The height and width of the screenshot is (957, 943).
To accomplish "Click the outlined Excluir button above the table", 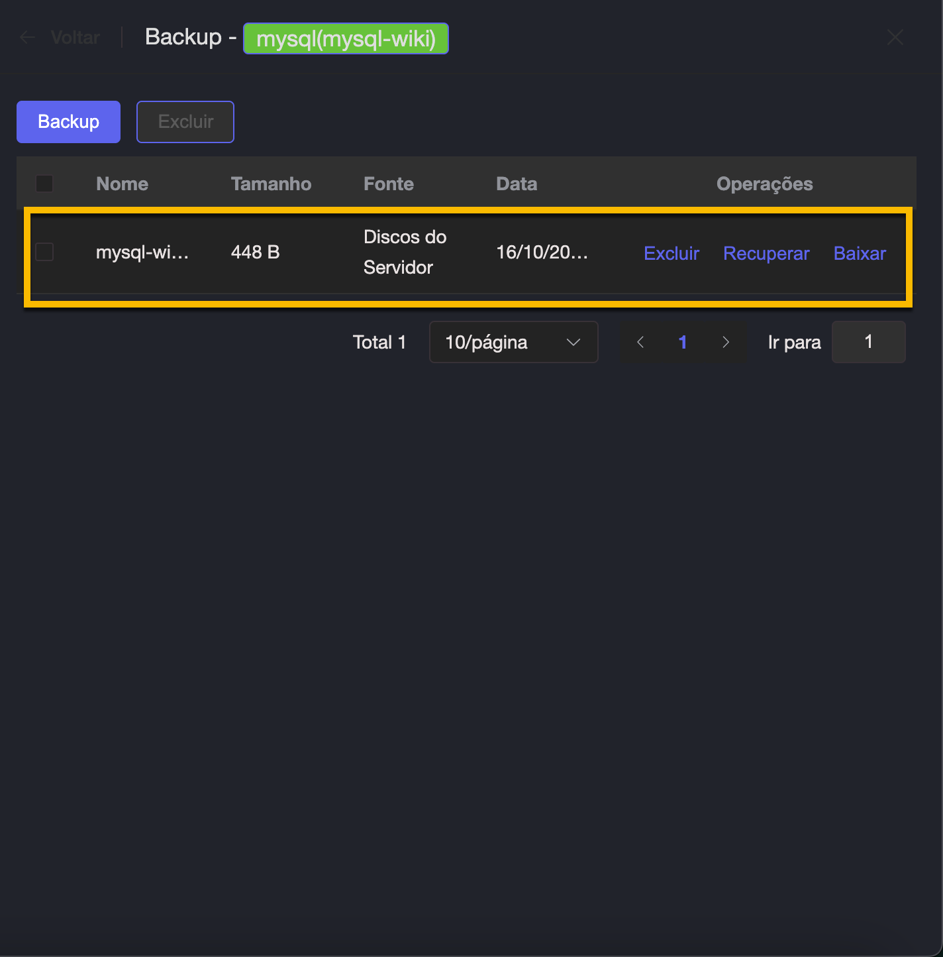I will [185, 122].
